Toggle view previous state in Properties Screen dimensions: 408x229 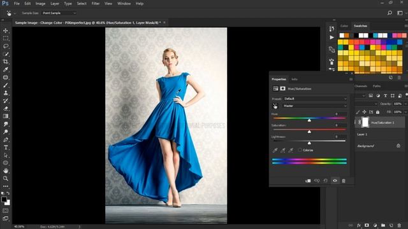click(x=317, y=181)
